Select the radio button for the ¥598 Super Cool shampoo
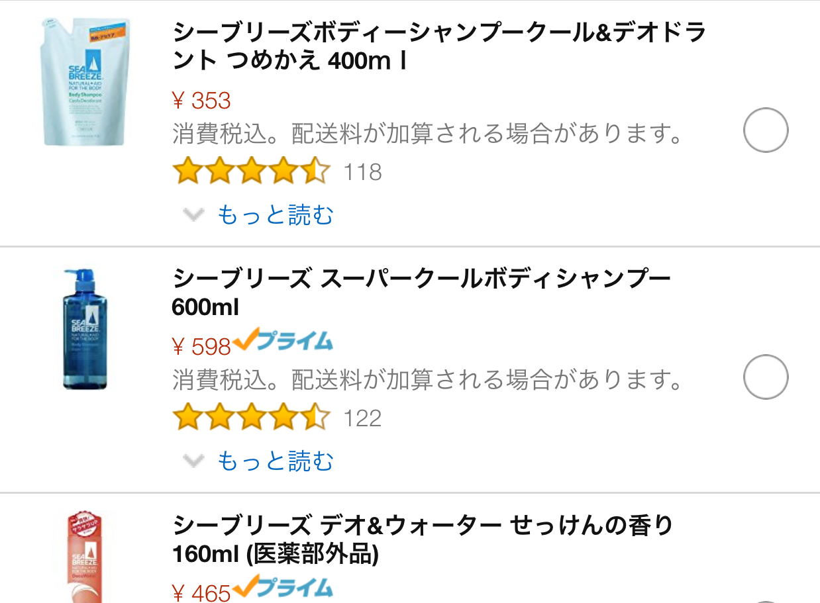Viewport: 820px width, 603px height. coord(766,377)
